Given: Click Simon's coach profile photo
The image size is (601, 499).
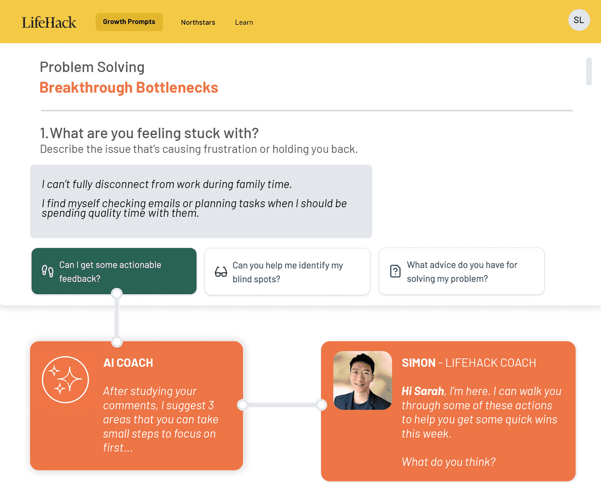Looking at the screenshot, I should [x=363, y=380].
